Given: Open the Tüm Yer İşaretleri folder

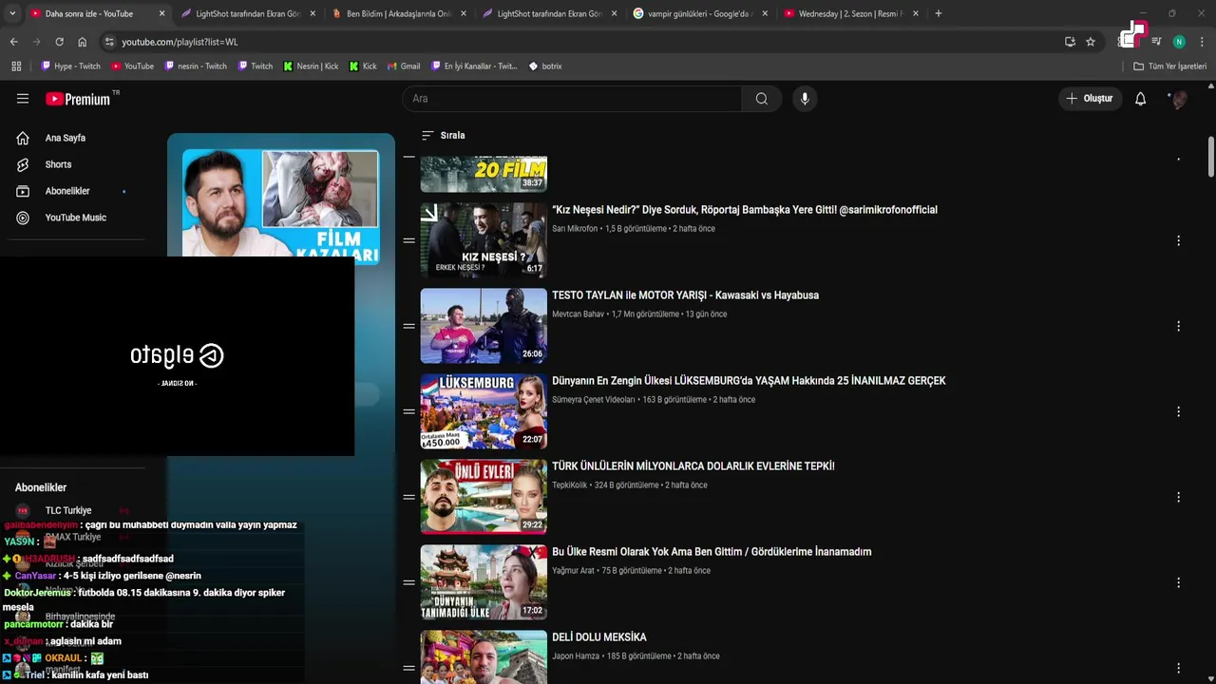Looking at the screenshot, I should pyautogui.click(x=1169, y=66).
